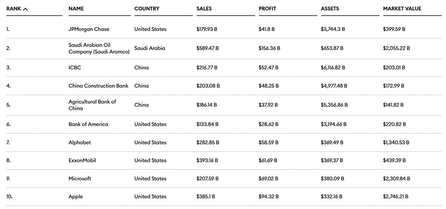Open the ExxonMobil company entry
Image resolution: width=446 pixels, height=209 pixels.
point(82,161)
